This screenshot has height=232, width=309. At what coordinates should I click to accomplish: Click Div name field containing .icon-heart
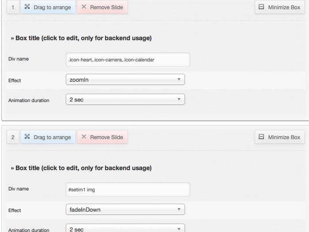pyautogui.click(x=128, y=60)
